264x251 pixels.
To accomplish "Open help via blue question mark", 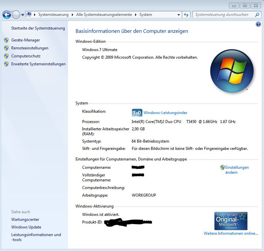I will [258, 24].
